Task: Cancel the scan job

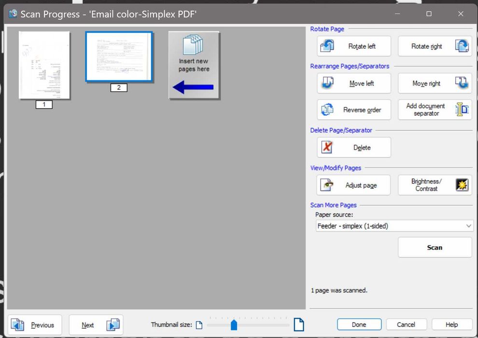Action: [406, 324]
